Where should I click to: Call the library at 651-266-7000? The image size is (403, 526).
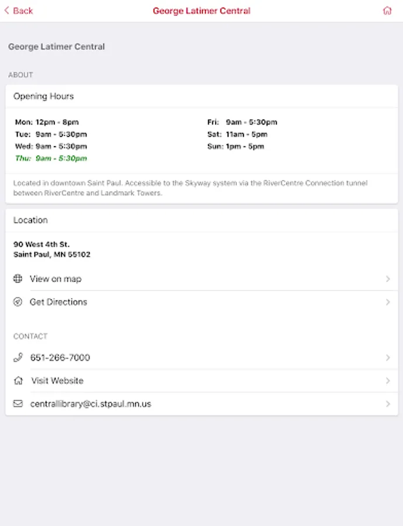tap(60, 358)
